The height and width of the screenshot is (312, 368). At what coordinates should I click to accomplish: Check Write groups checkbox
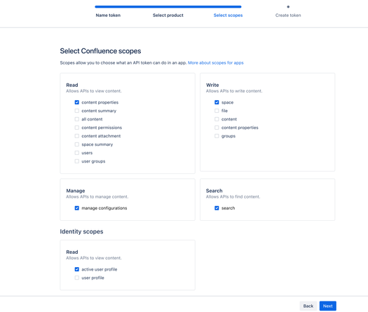(x=217, y=136)
